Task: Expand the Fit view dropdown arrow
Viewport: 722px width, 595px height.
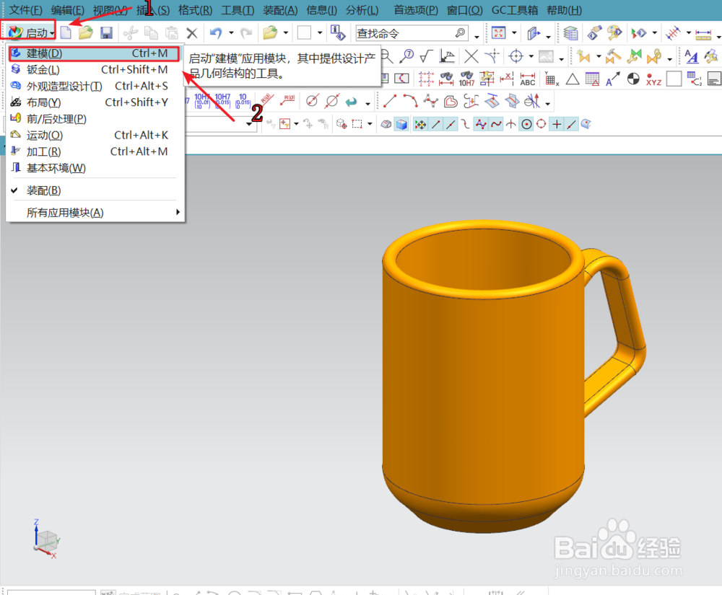Action: (514, 33)
